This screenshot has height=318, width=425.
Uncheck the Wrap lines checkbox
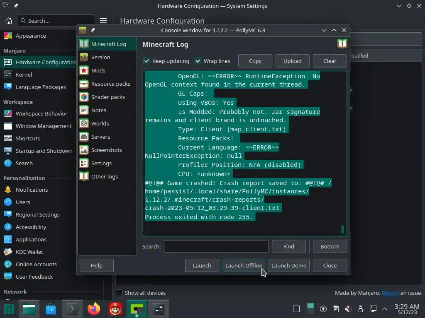198,61
